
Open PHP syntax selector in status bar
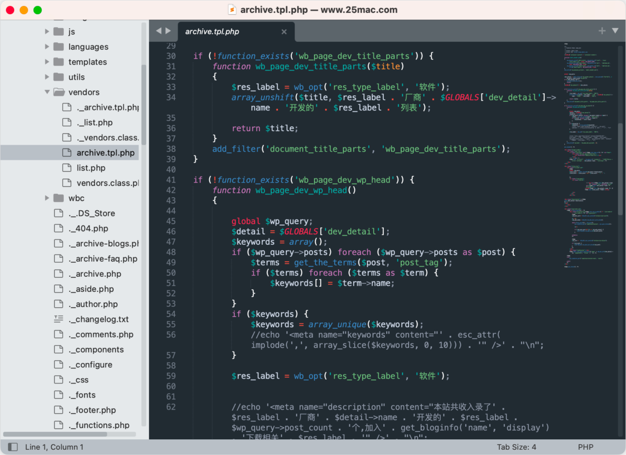click(585, 447)
